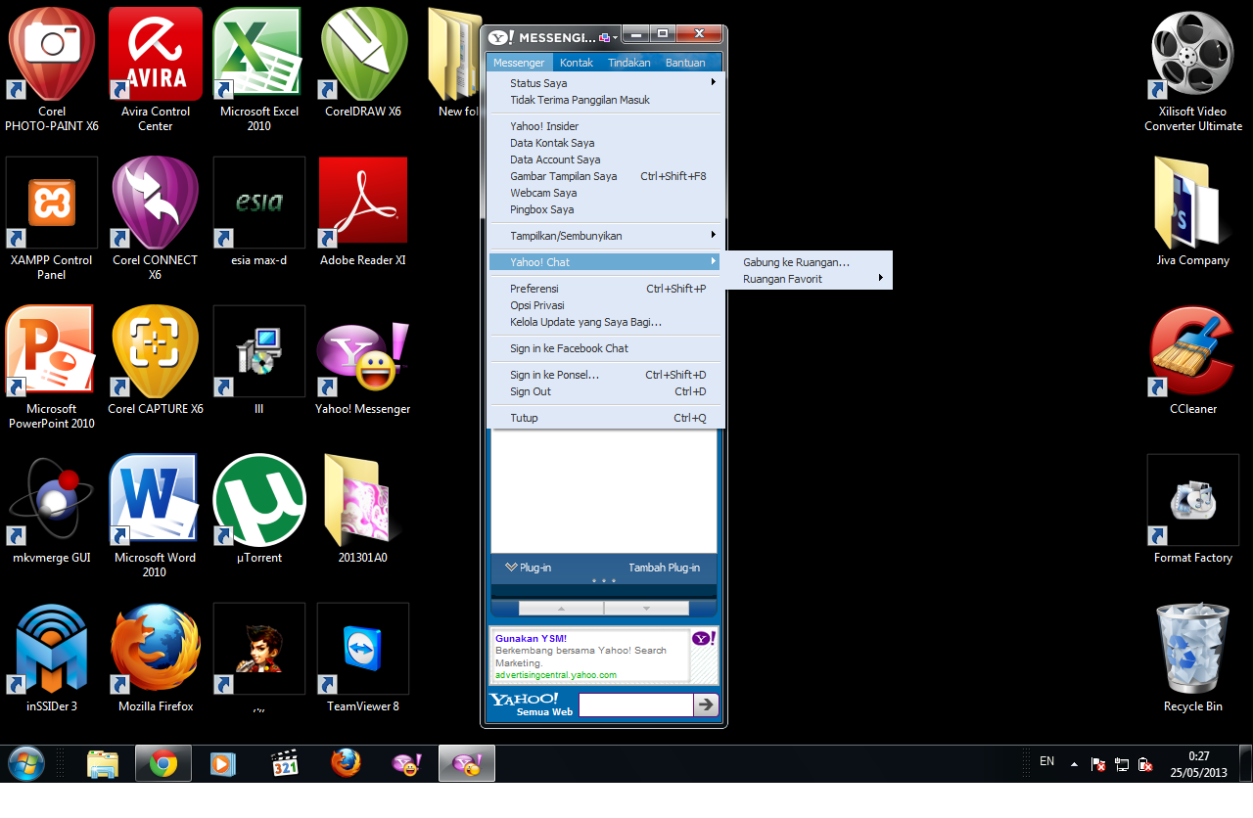Click the EN language indicator
This screenshot has width=1253, height=818.
tap(1046, 761)
